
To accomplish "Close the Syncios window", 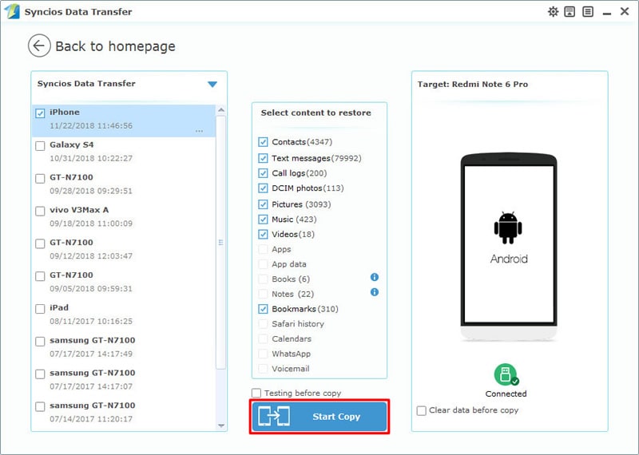I will (x=625, y=11).
